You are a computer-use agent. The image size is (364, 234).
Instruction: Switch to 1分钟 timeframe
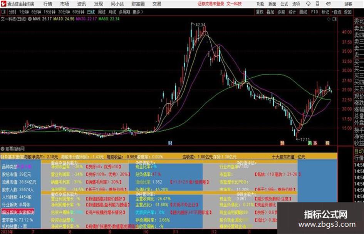pyautogui.click(x=24, y=12)
